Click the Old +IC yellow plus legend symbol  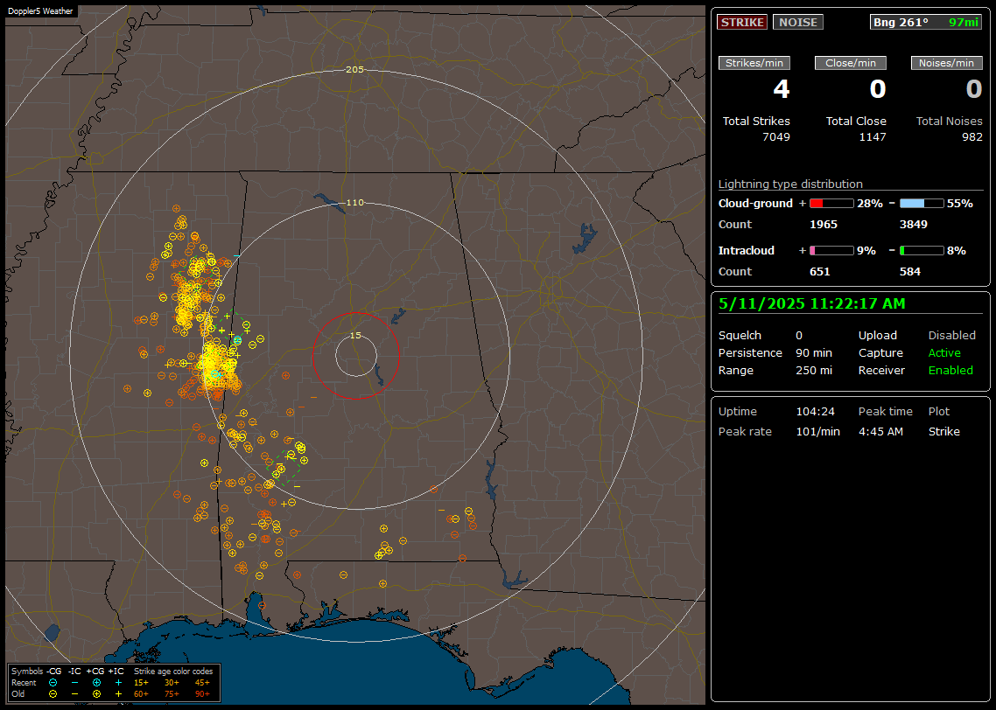click(x=118, y=694)
